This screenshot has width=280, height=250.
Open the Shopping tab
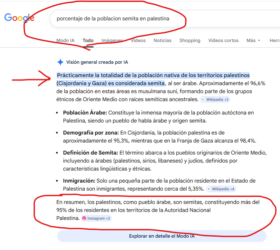pyautogui.click(x=190, y=40)
